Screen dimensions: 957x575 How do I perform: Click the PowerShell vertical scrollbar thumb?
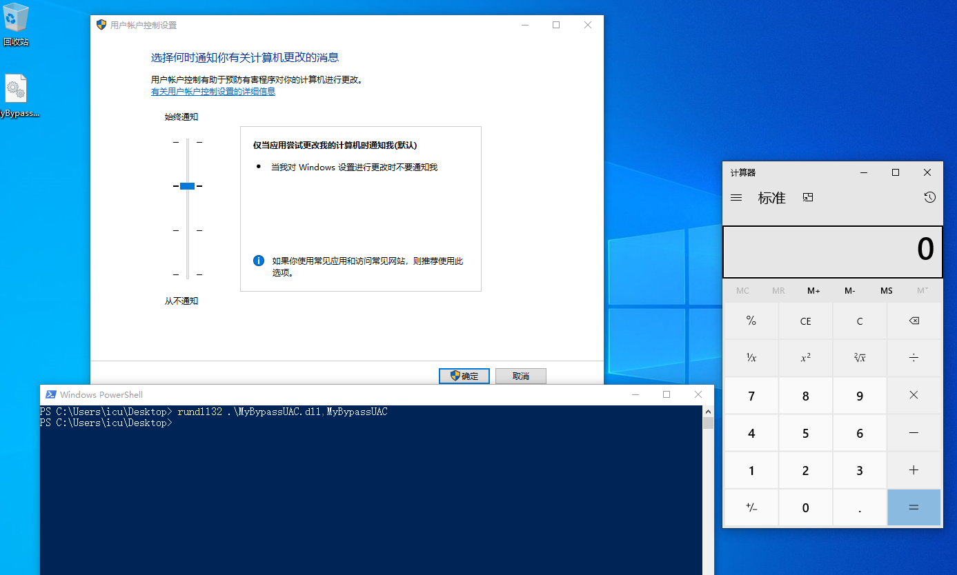708,423
